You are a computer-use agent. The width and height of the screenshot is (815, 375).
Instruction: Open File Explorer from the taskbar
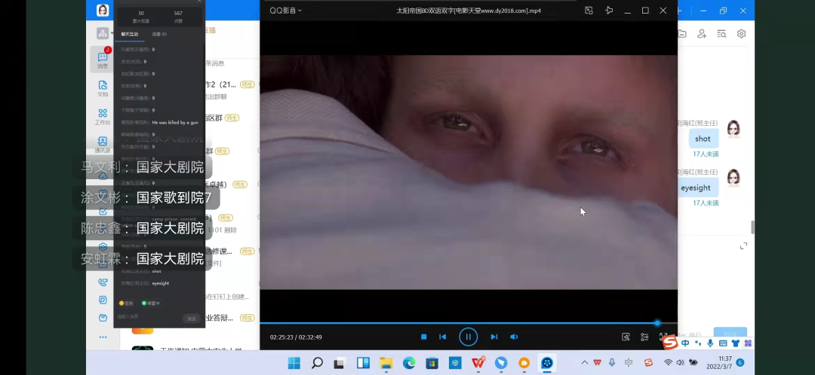386,363
